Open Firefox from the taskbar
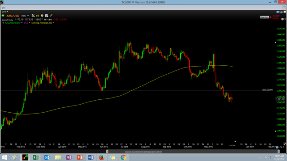The width and height of the screenshot is (287, 161). 102,157
